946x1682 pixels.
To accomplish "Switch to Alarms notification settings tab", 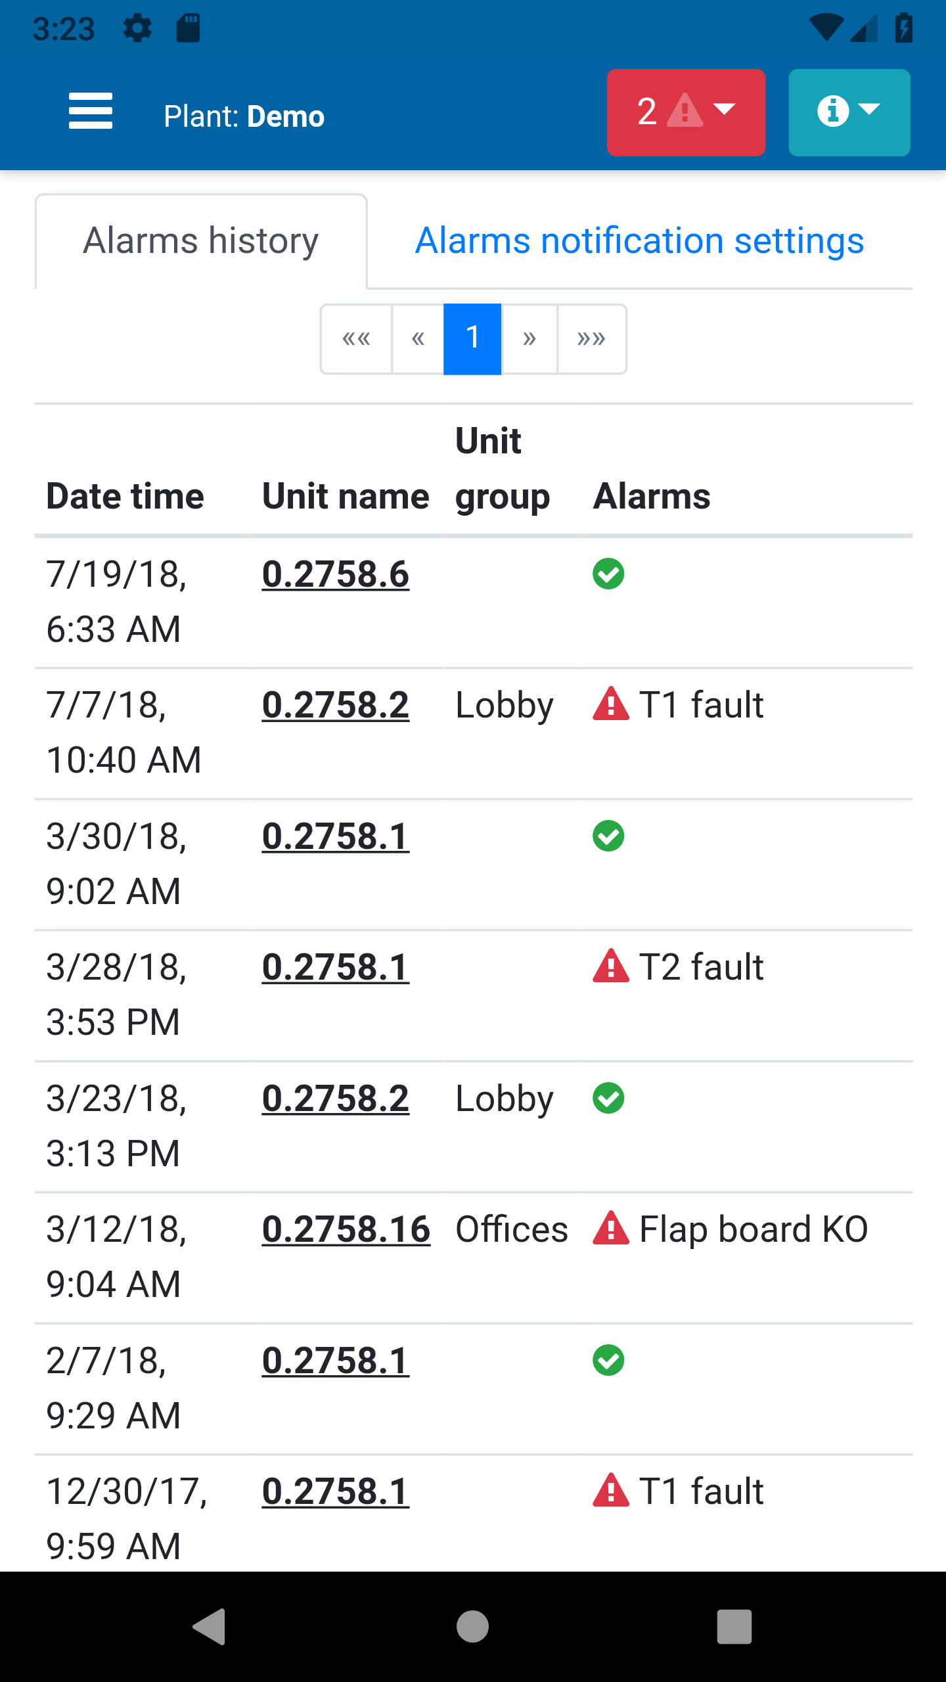I will (639, 241).
